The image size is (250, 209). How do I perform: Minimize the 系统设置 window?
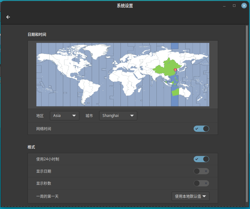click(x=224, y=6)
